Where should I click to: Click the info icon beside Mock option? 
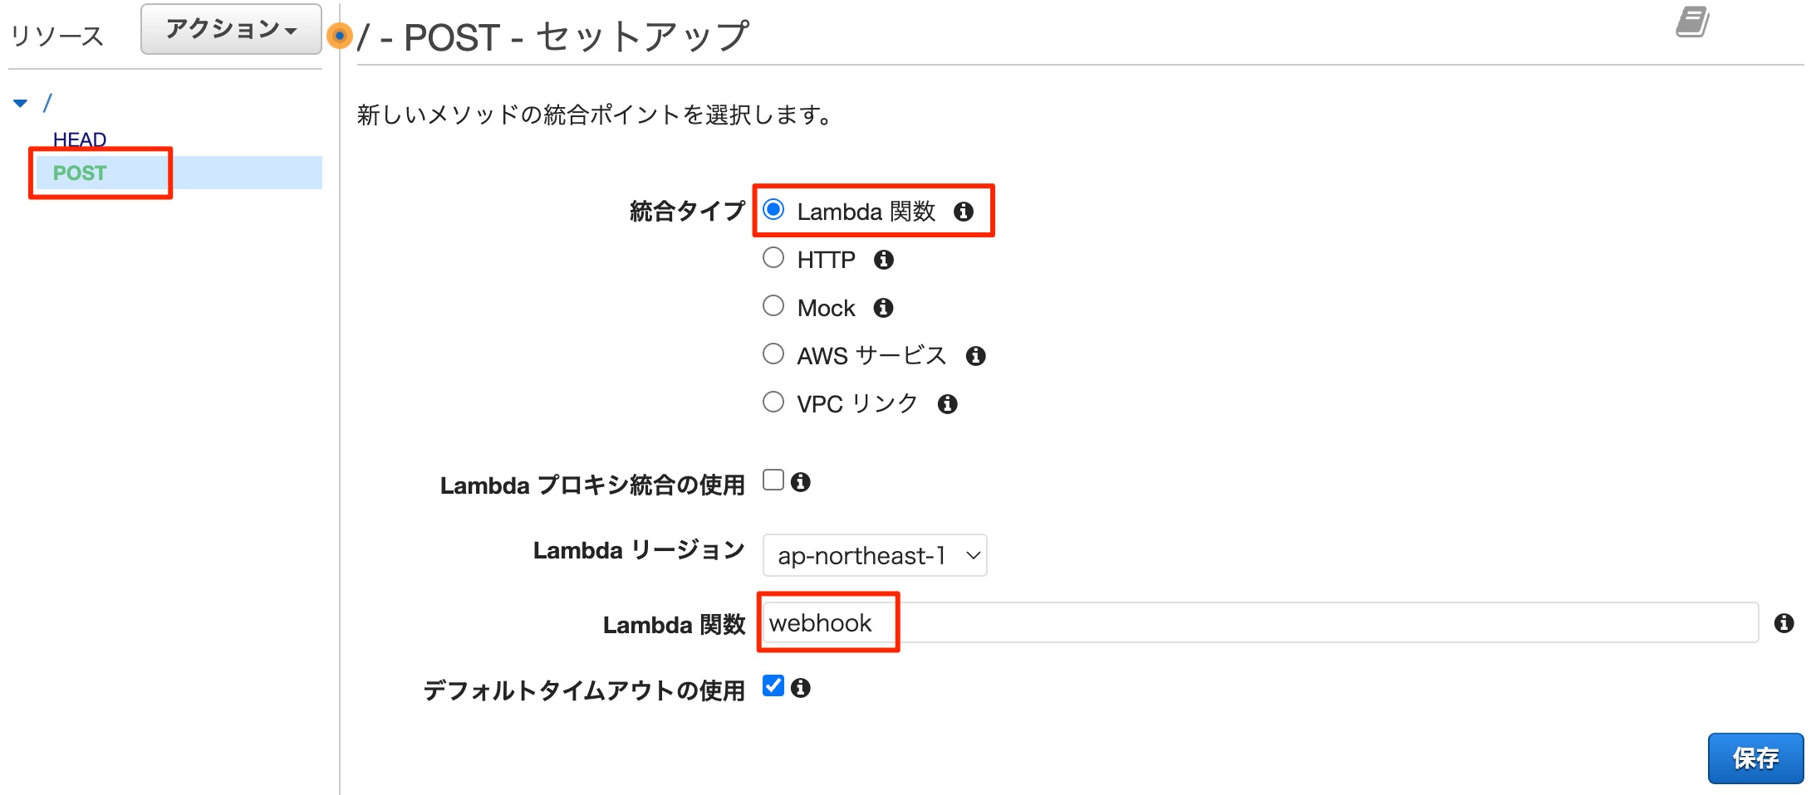(x=884, y=308)
